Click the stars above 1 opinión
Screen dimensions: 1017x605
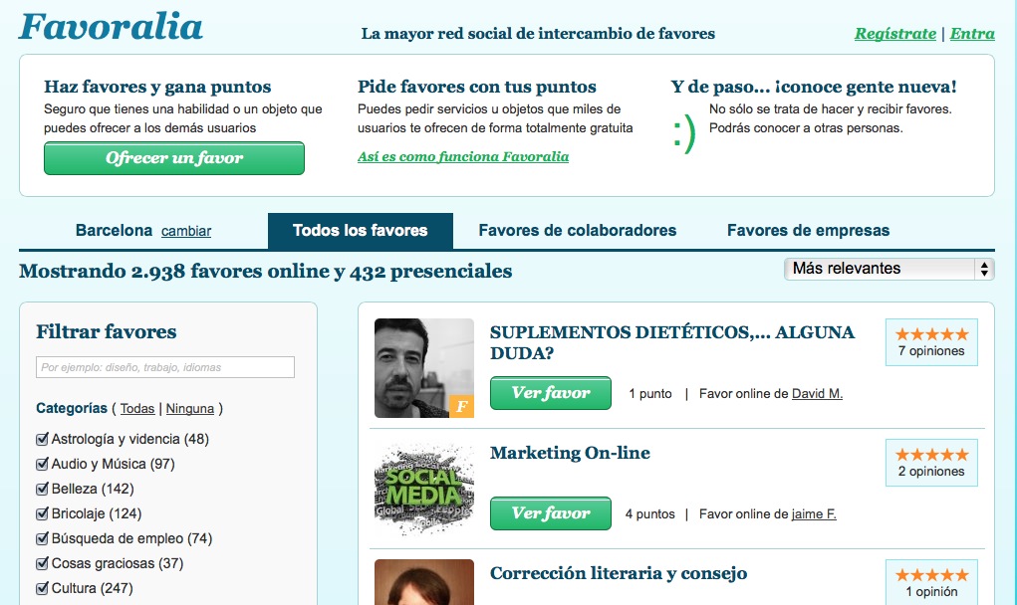point(931,575)
